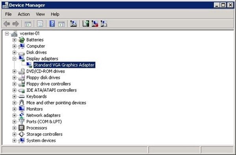Select Standard VGA Graphics Adapter entry
This screenshot has width=236, height=155.
point(64,65)
